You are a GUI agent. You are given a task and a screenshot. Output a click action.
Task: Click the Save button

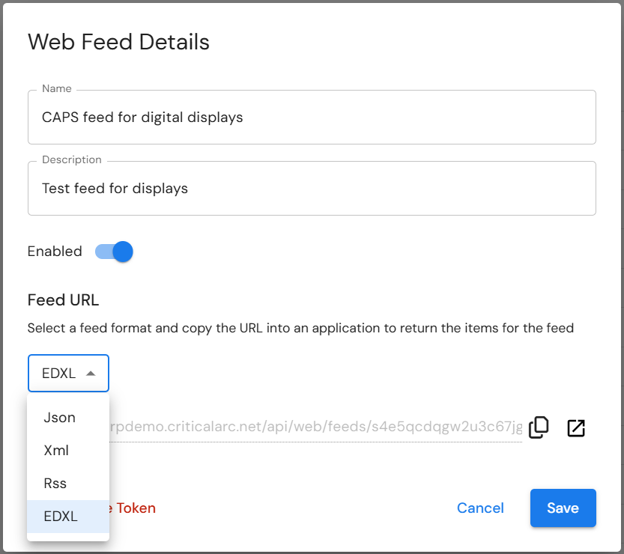[563, 508]
